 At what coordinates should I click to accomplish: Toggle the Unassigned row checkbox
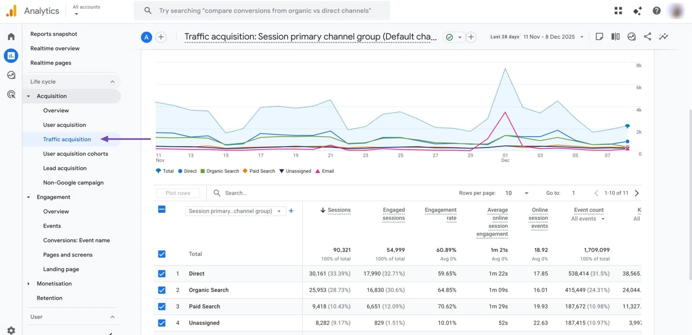coord(162,323)
